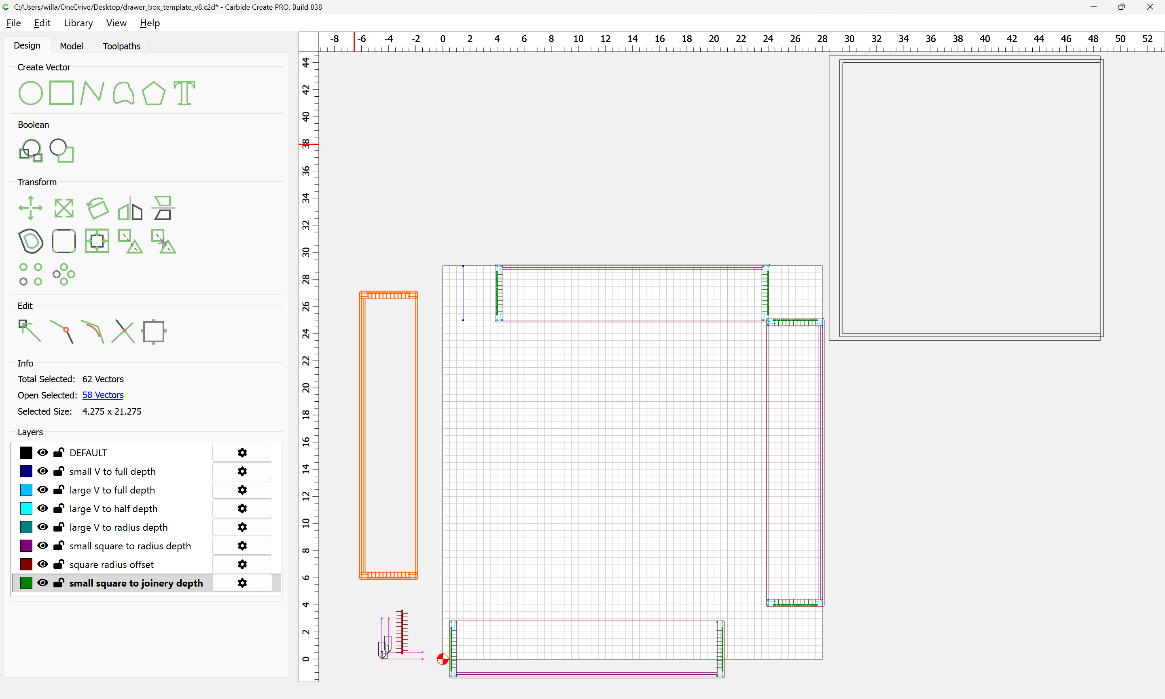The image size is (1165, 699).
Task: Switch to the Toolpaths tab
Action: tap(121, 46)
